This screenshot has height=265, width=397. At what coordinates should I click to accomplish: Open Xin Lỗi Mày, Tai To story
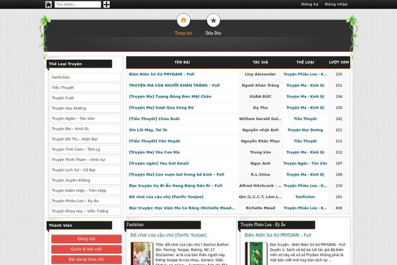[148, 130]
